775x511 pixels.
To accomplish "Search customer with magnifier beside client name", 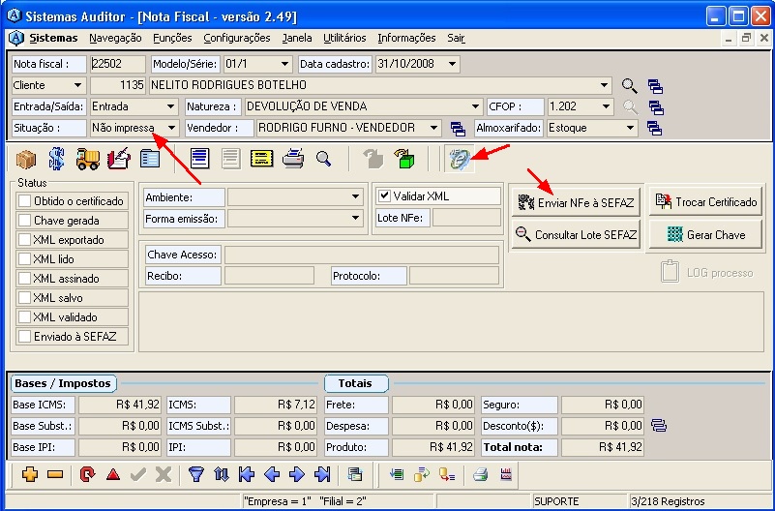I will click(629, 85).
